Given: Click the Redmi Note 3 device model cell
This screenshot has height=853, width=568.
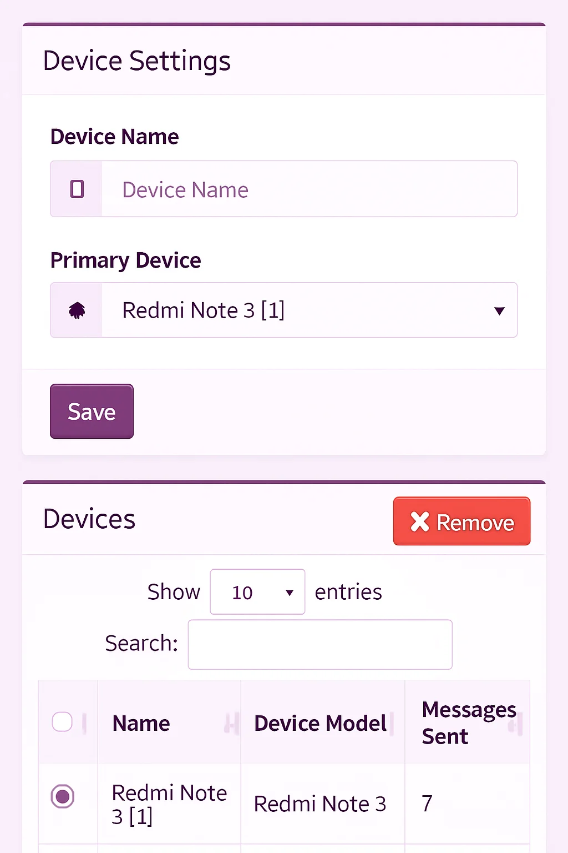Looking at the screenshot, I should (320, 804).
